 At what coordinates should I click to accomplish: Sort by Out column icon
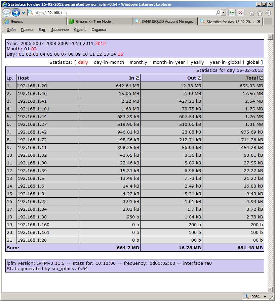(x=199, y=78)
